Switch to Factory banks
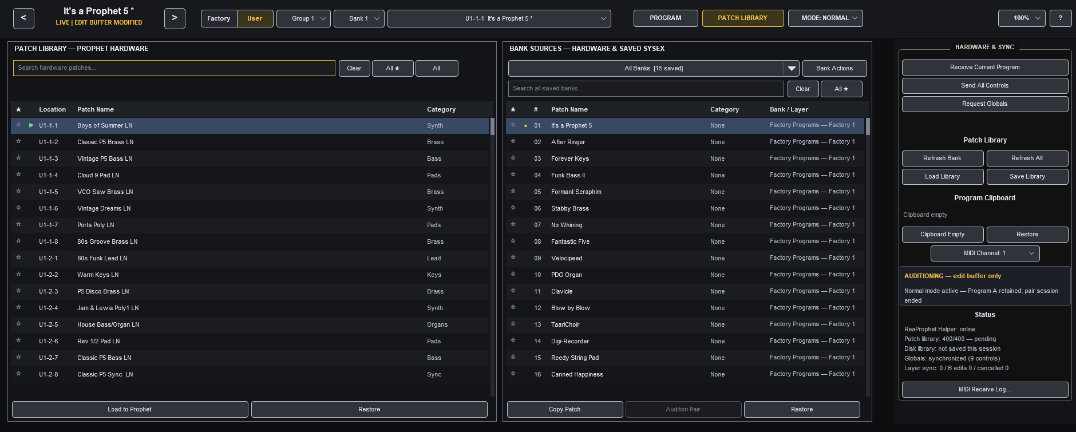 (x=219, y=18)
